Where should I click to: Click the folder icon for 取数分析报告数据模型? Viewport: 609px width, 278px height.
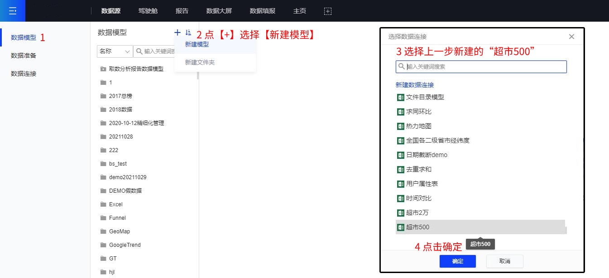point(103,69)
